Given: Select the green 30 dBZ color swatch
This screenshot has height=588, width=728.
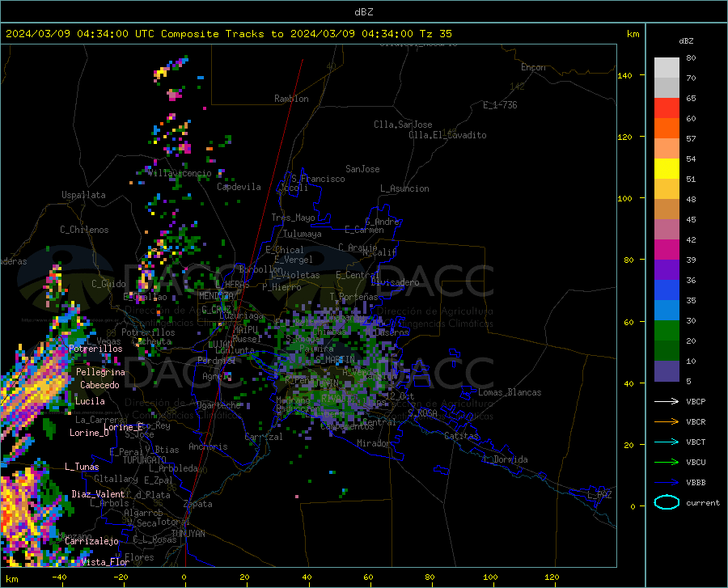Looking at the screenshot, I should coord(667,331).
